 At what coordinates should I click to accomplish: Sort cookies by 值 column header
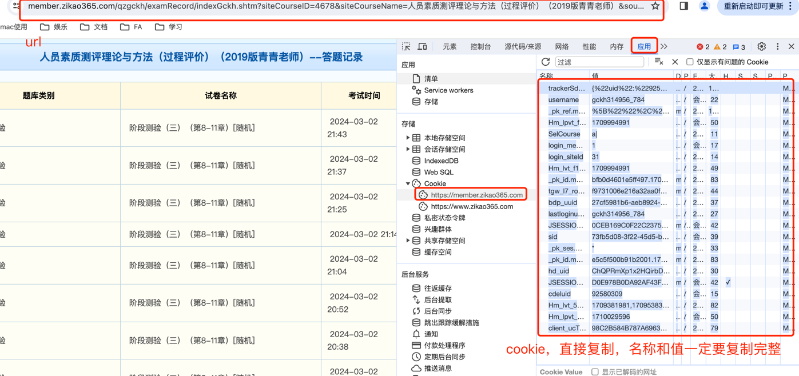pos(631,75)
